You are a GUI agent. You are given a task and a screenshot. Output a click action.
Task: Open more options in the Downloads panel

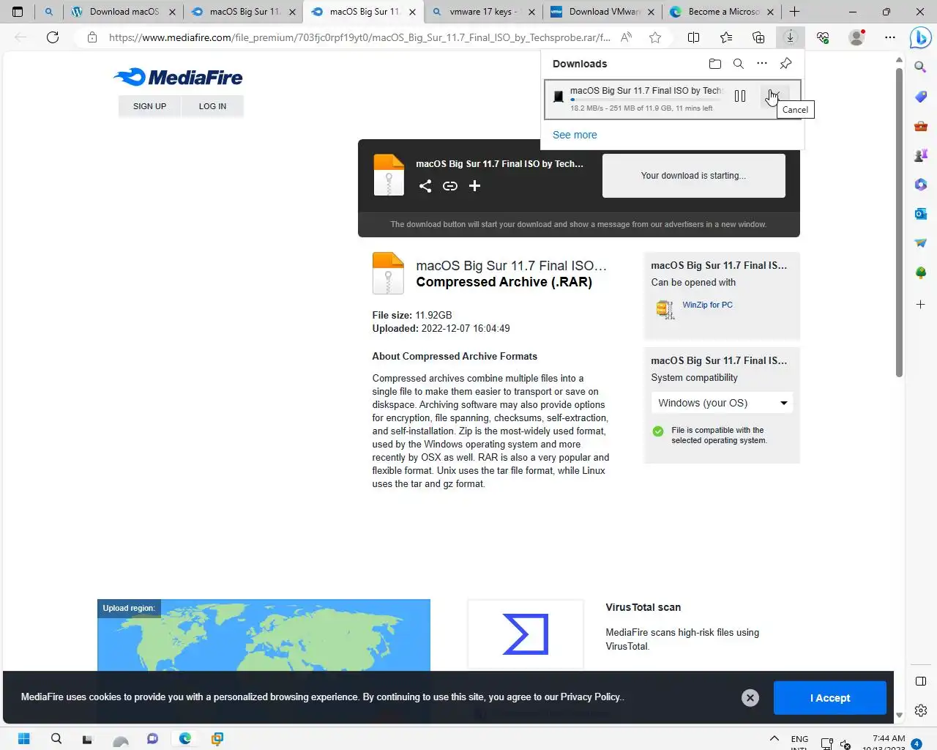click(x=762, y=64)
